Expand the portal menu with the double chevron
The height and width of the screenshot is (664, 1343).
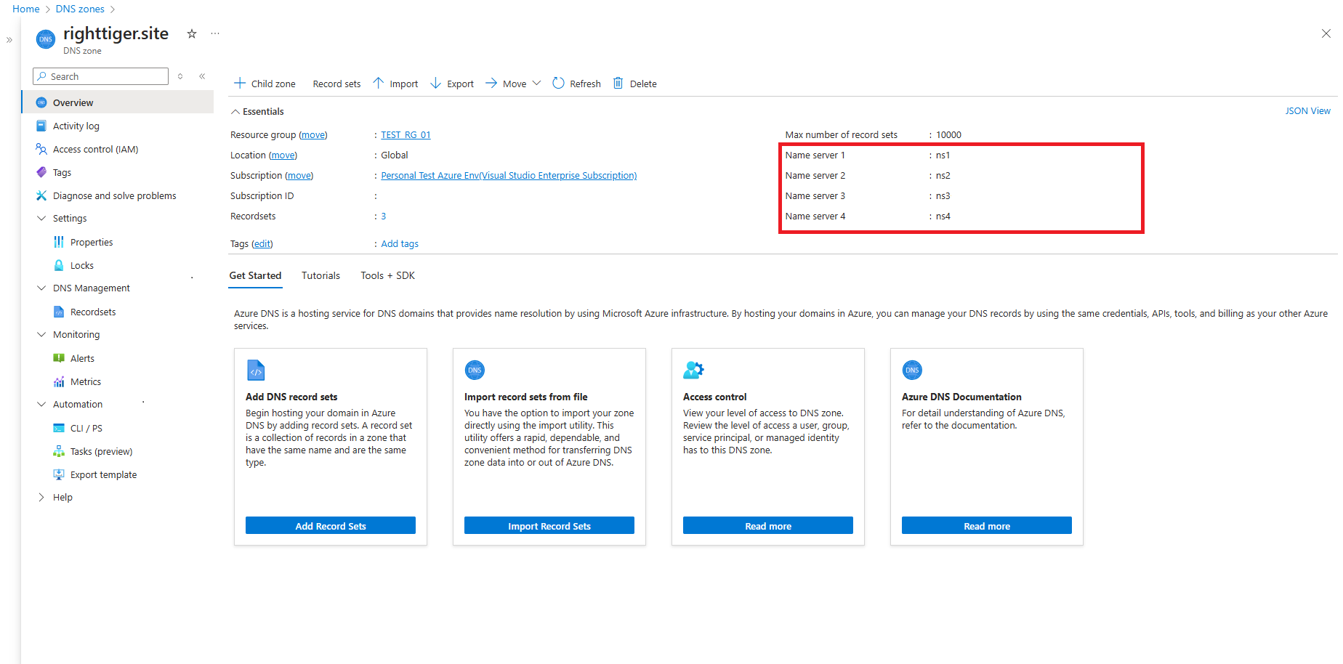pyautogui.click(x=9, y=40)
